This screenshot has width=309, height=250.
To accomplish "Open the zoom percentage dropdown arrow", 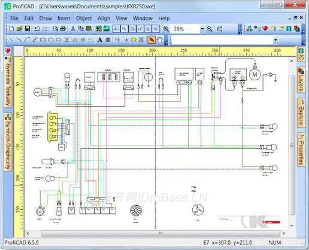I will click(202, 29).
